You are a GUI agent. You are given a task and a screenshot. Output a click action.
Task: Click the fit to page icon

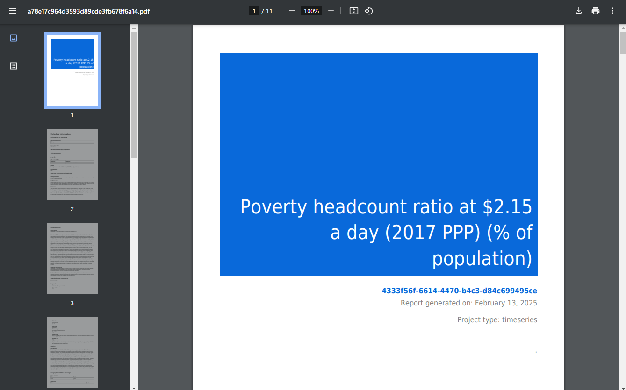coord(354,11)
